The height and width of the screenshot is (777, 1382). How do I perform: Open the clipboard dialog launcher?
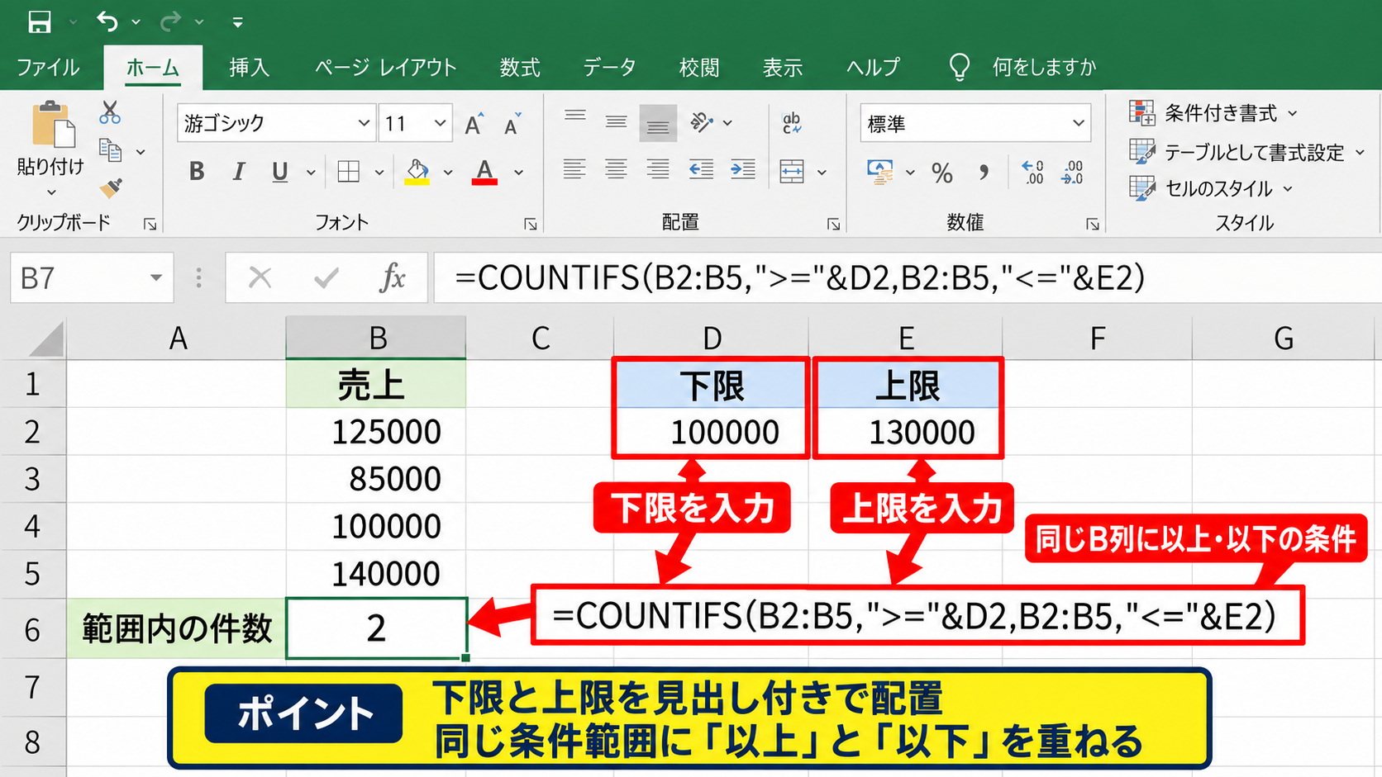coord(150,224)
